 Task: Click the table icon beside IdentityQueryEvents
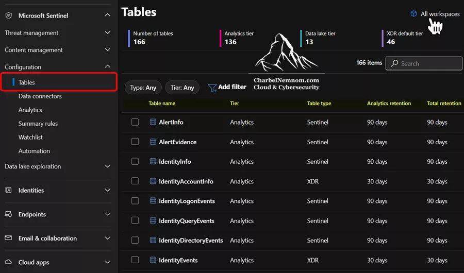153,220
